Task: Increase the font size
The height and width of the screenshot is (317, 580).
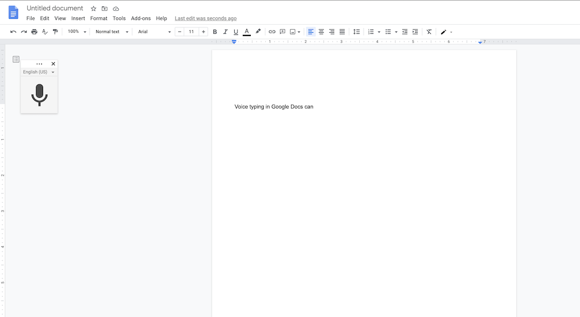Action: tap(204, 32)
